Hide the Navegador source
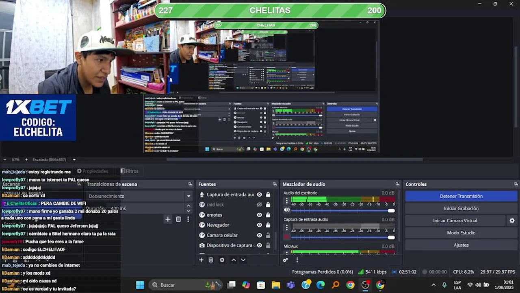 tap(259, 225)
